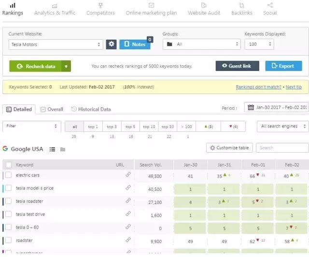Viewport: 309px width, 257px height.
Task: Click the Next tip link
Action: tap(294, 87)
